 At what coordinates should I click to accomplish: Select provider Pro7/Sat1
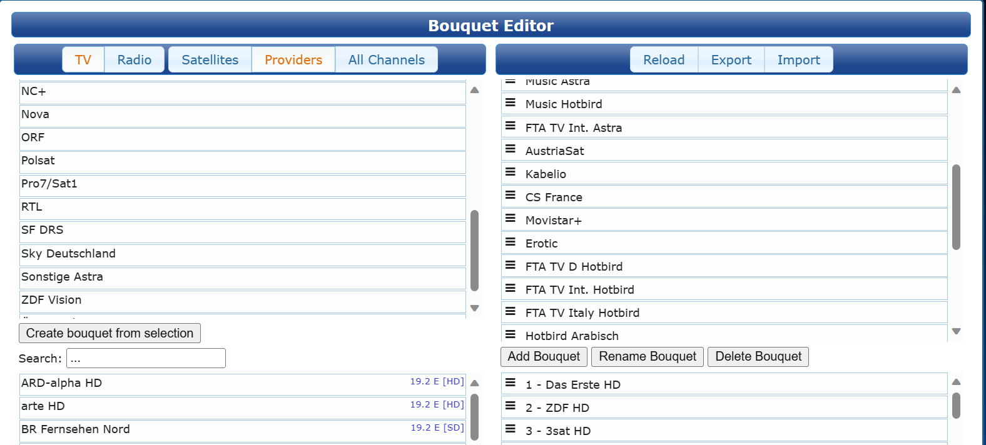click(x=243, y=185)
